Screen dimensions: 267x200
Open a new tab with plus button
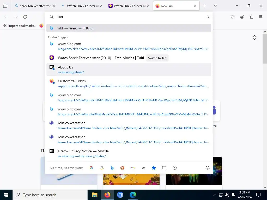205,6
